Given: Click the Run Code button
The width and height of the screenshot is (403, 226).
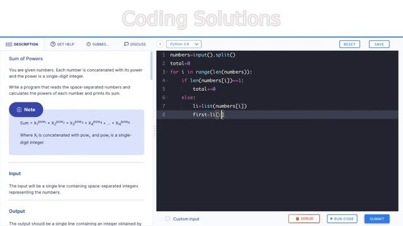Looking at the screenshot, I should (342, 218).
